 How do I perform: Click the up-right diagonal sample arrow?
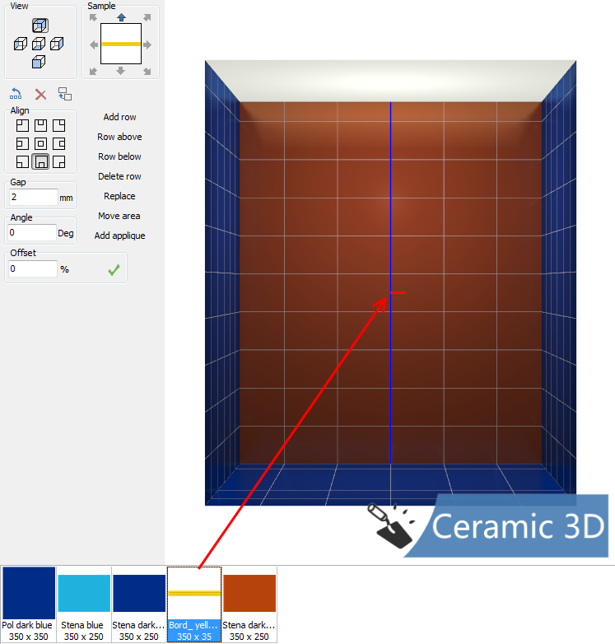[147, 17]
